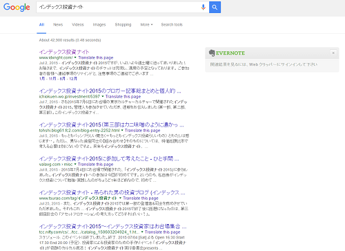
Task: Click the ichiokuen-wo.jp green URL text
Action: 70,97
